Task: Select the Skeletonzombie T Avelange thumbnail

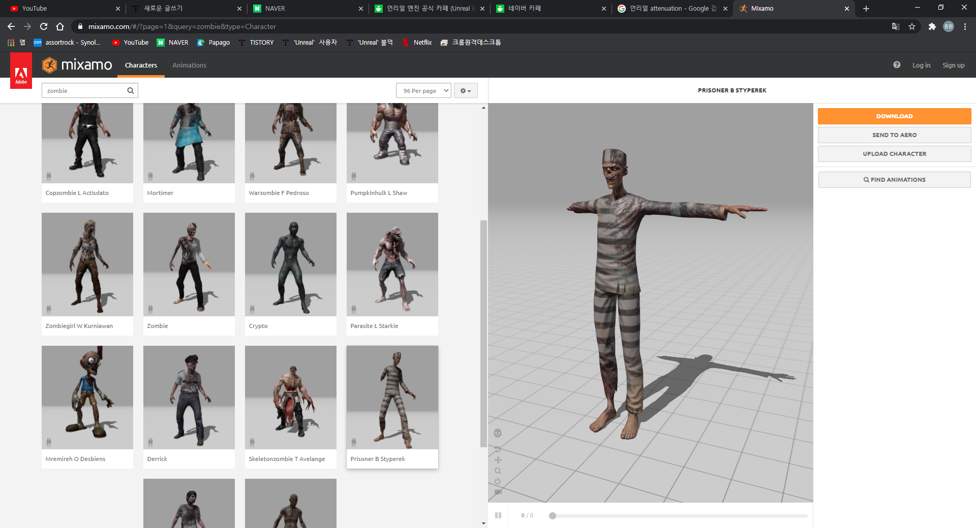Action: tap(290, 398)
